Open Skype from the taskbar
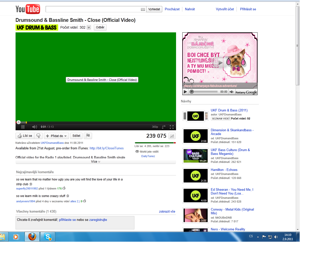 (x=48, y=237)
